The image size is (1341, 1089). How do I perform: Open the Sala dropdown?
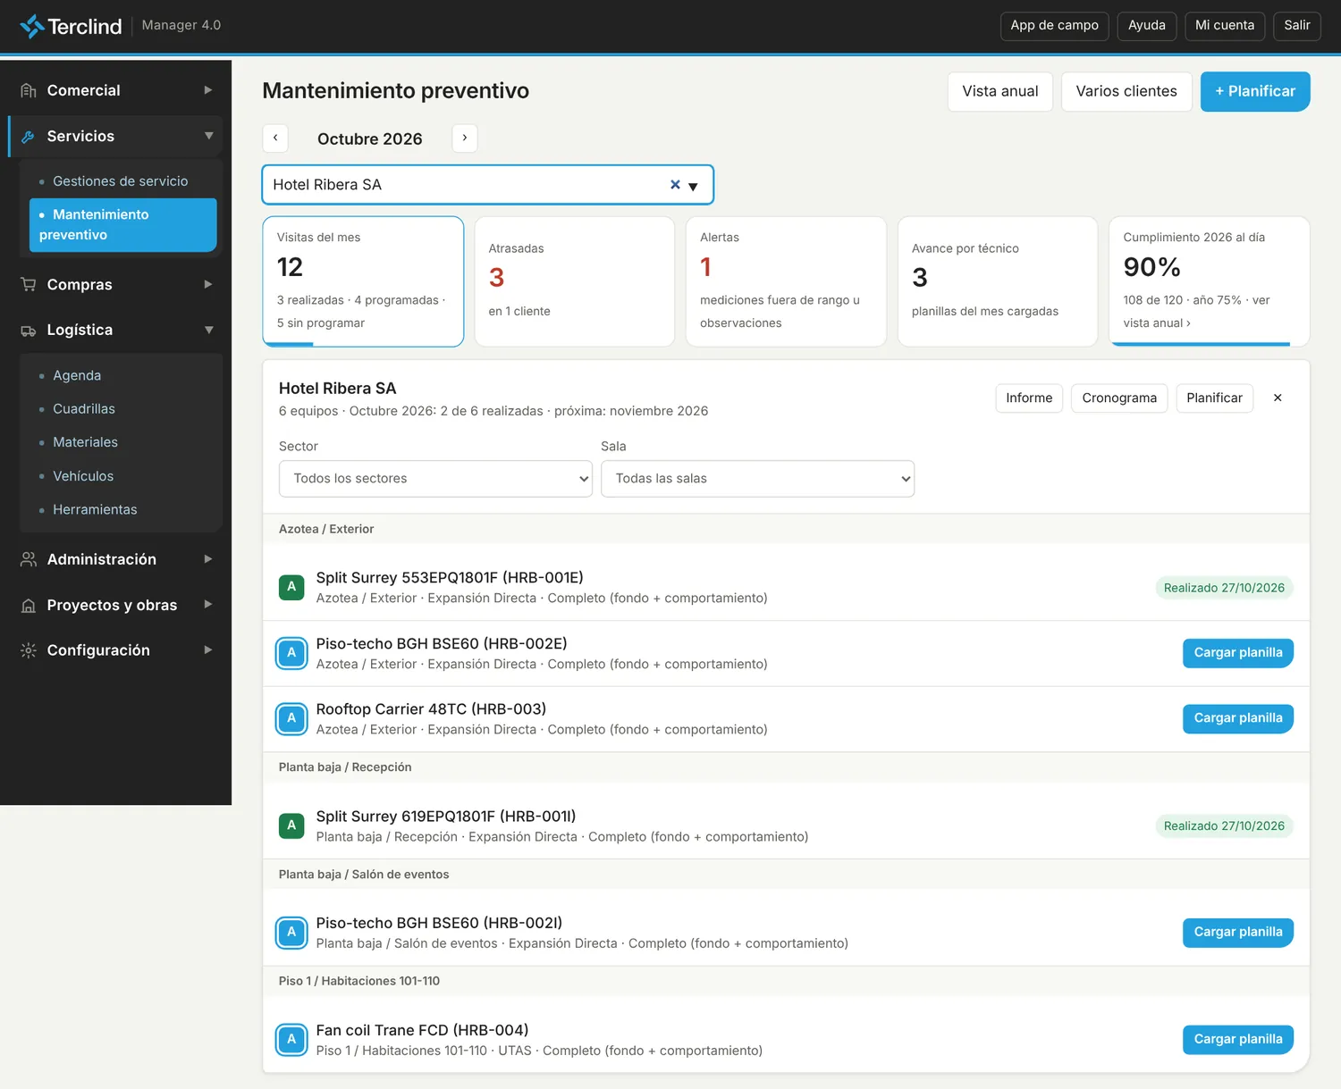point(757,479)
